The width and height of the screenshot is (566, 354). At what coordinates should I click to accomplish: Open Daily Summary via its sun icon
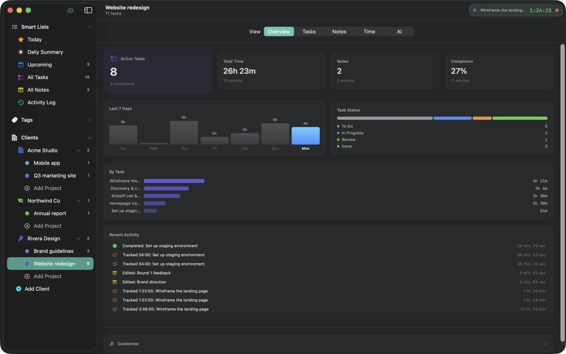[21, 52]
